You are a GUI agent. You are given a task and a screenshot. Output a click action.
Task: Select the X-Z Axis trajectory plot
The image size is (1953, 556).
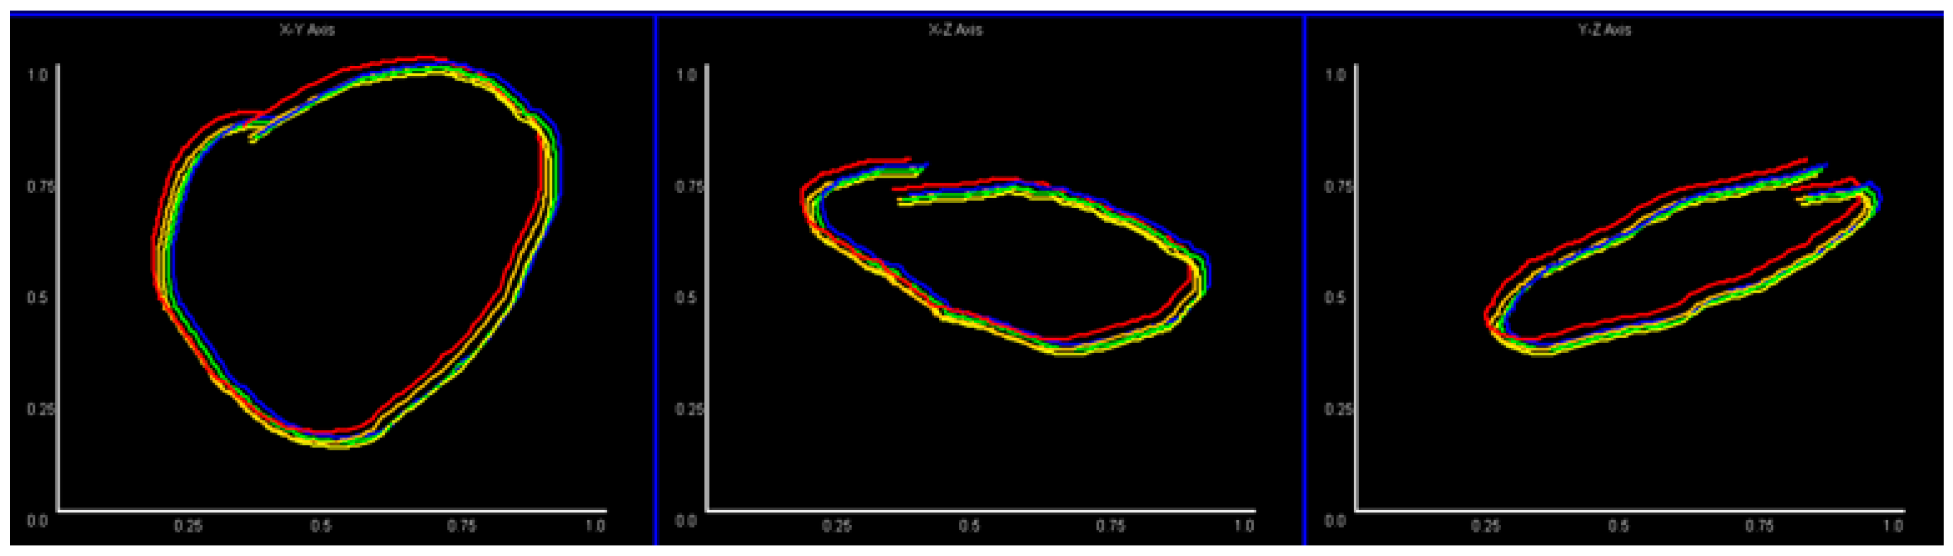click(980, 280)
